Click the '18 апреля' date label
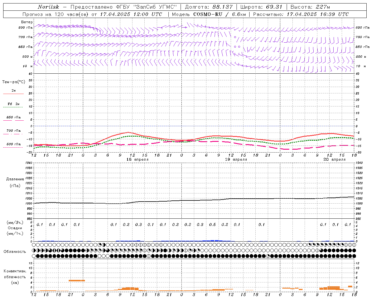Screen dimensions: 371x297 click(x=137, y=160)
